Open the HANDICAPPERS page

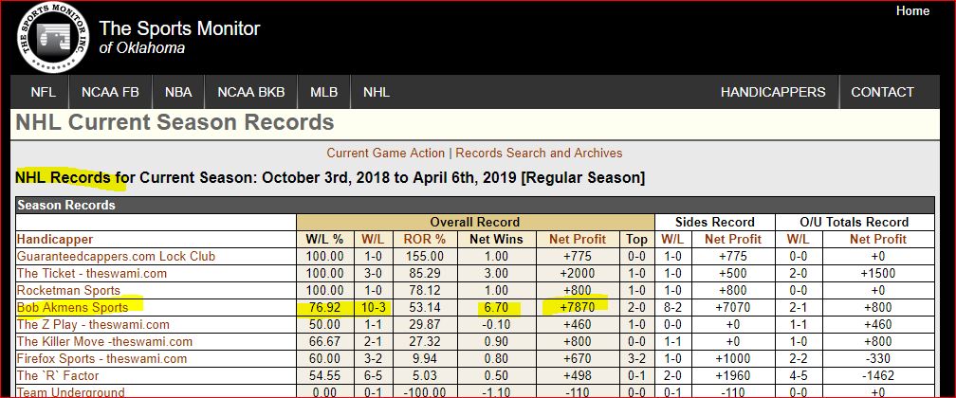click(772, 93)
